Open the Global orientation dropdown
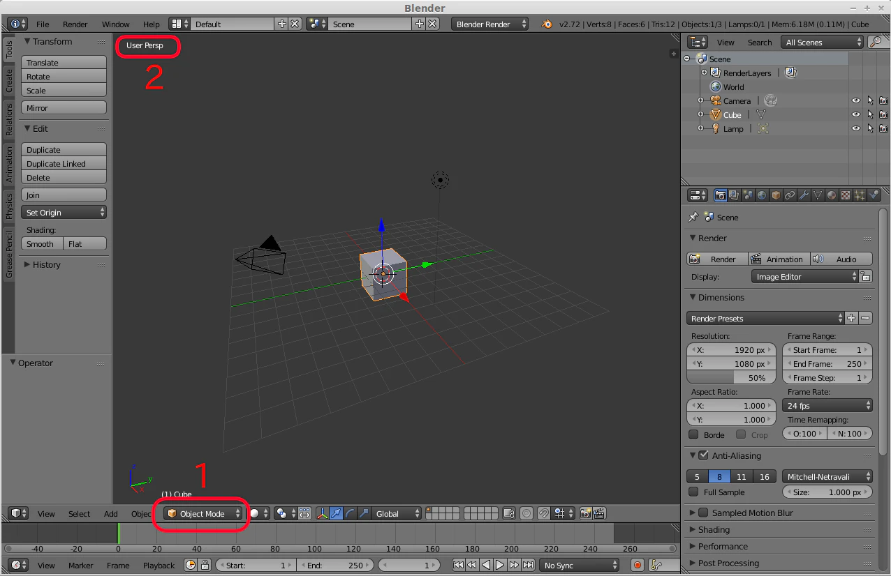 397,514
